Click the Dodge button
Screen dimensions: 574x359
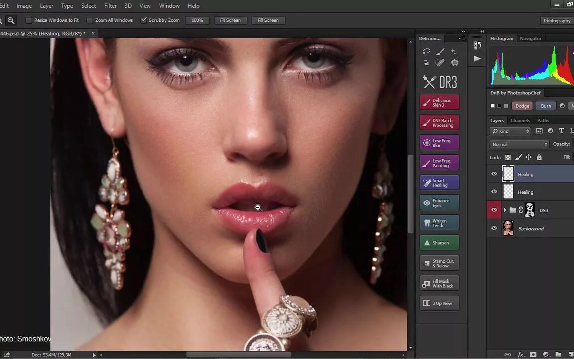(522, 106)
